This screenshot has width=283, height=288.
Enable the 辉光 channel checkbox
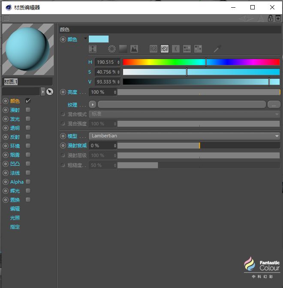(28, 191)
